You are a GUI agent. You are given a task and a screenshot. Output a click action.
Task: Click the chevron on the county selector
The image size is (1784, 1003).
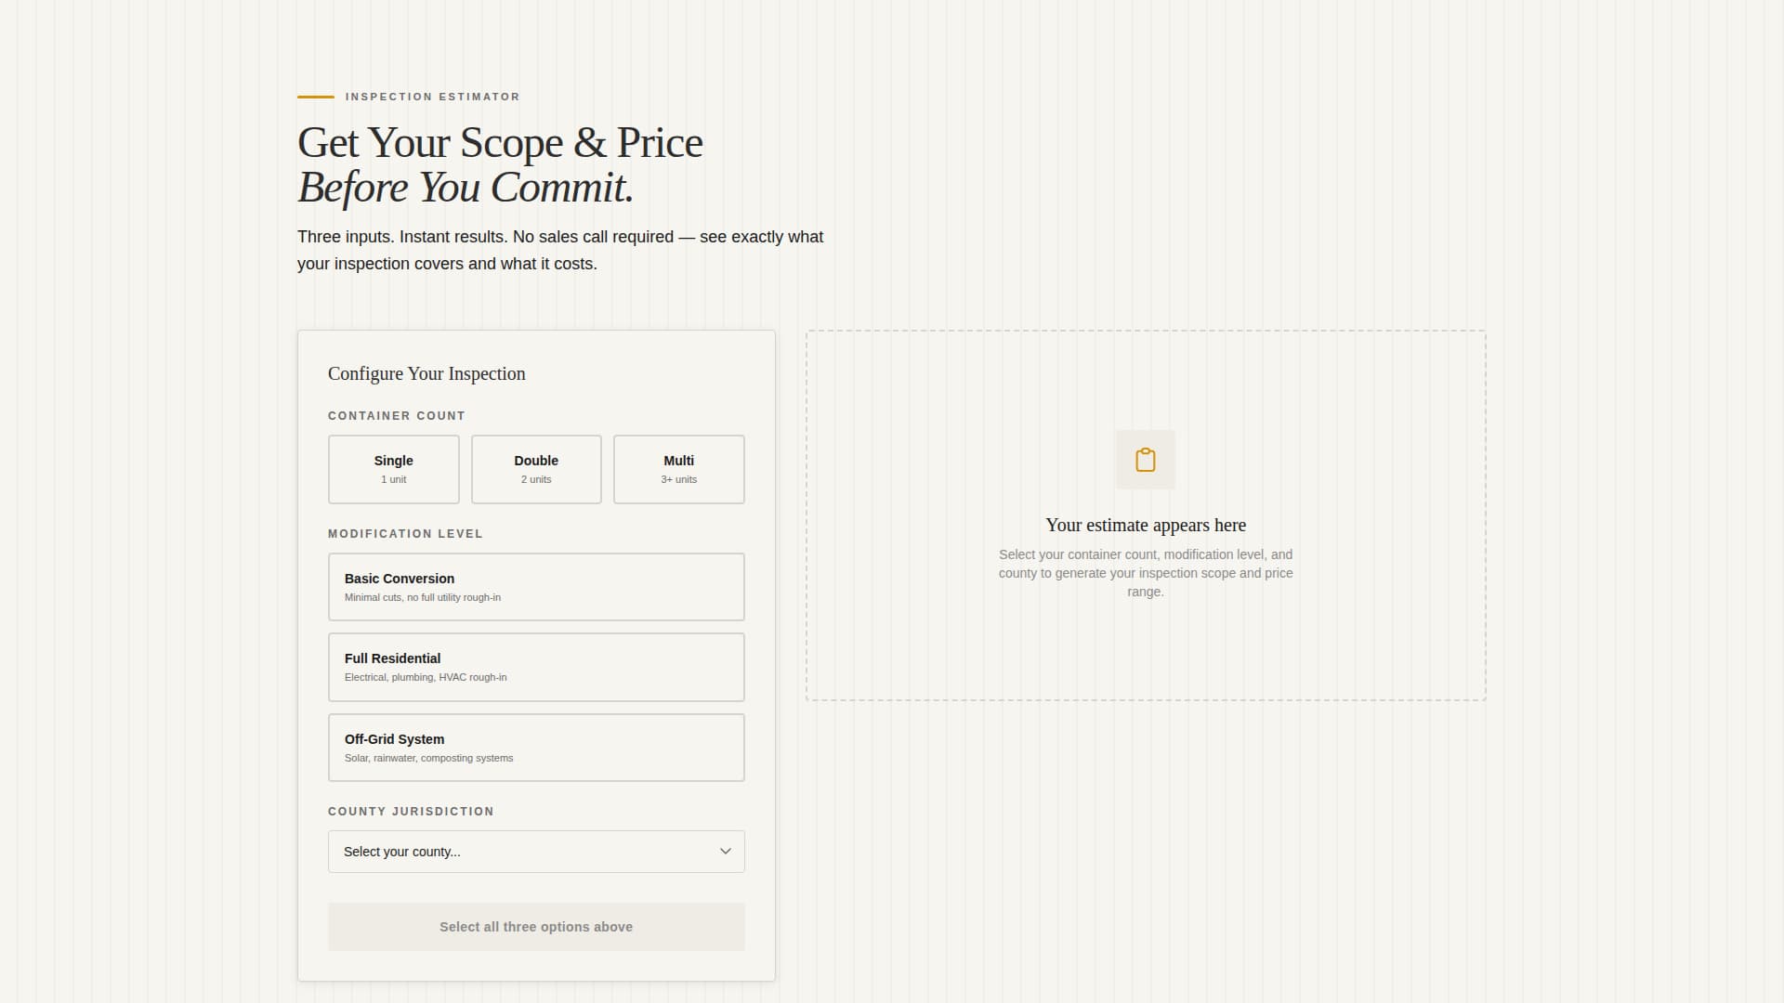(x=725, y=851)
